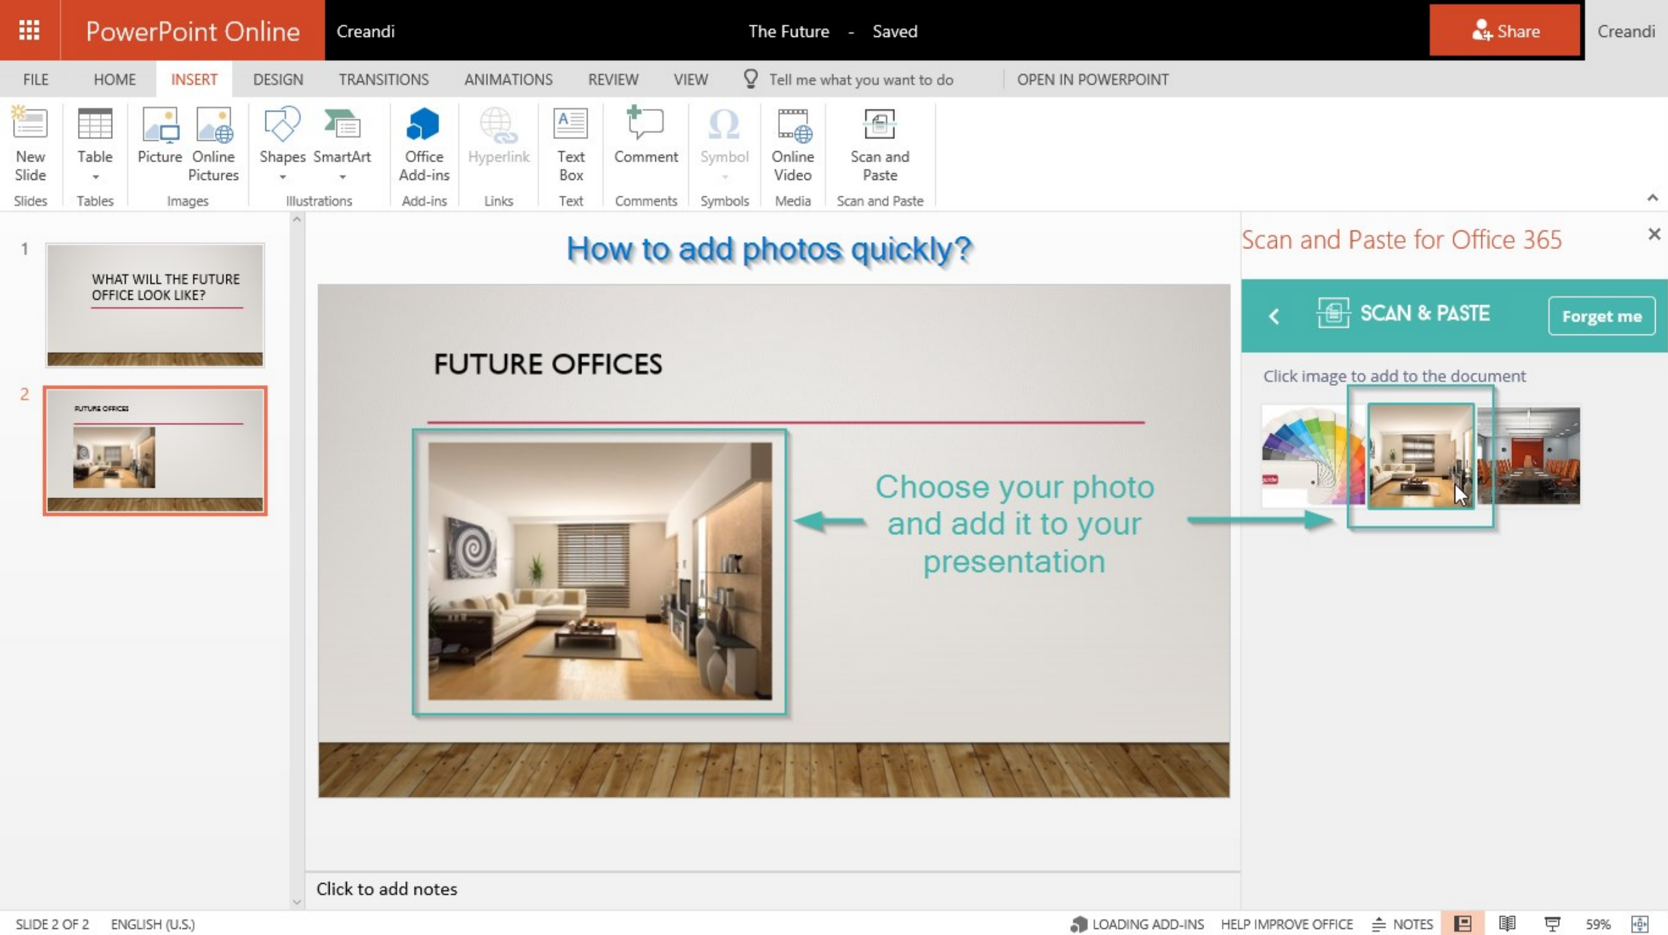
Task: Click the Forget me button
Action: tap(1601, 316)
